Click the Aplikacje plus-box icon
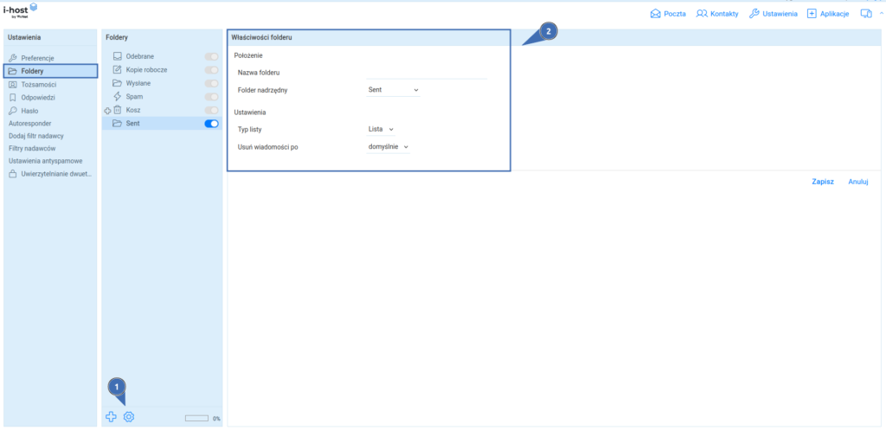Viewport: 886px width, 430px height. coord(812,14)
